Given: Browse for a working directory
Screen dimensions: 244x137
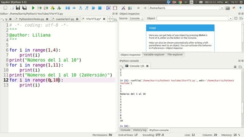Looking at the screenshot, I should [x=228, y=8].
